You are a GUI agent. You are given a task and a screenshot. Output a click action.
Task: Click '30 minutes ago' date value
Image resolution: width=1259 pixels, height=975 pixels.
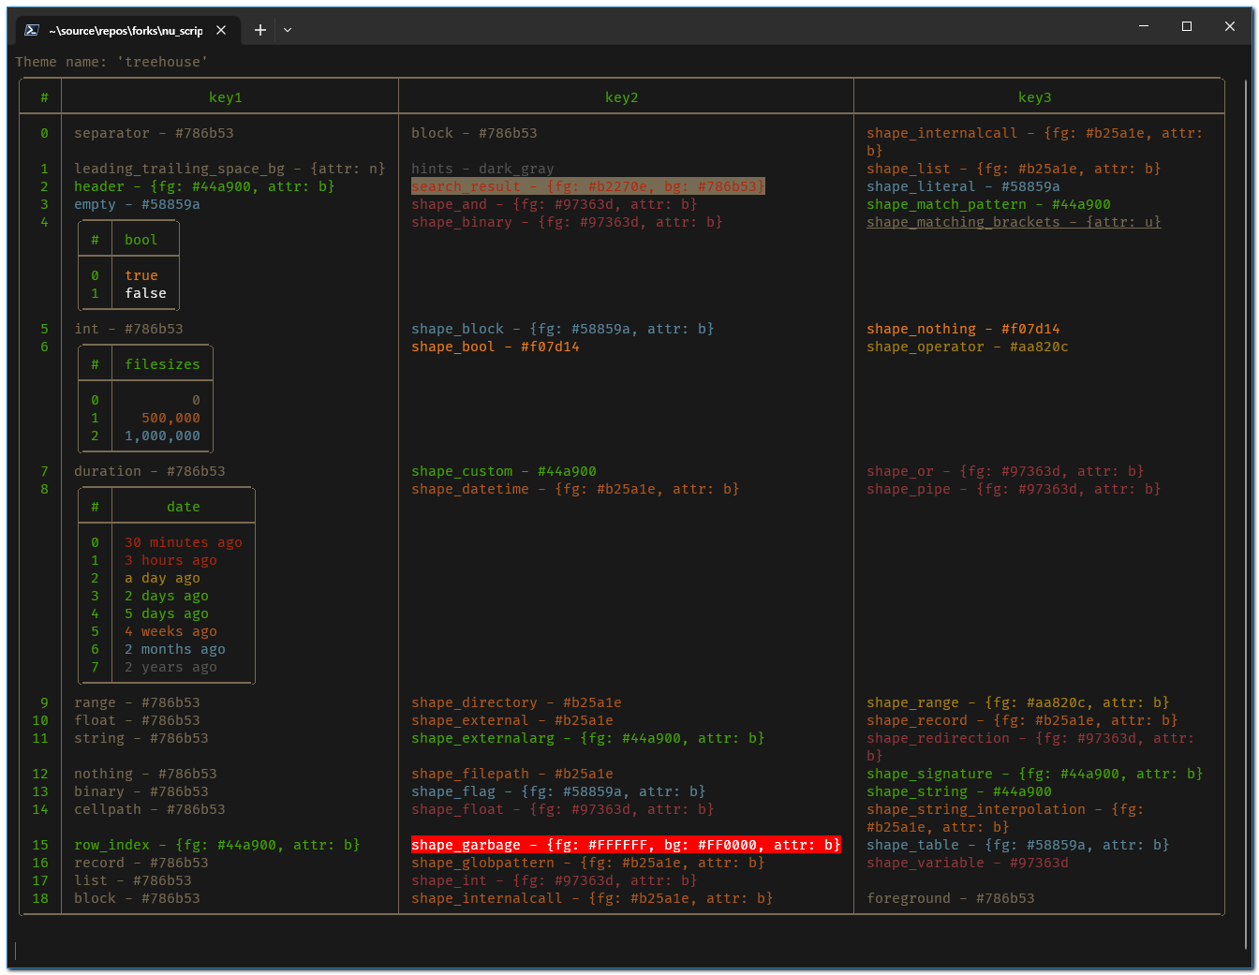[184, 542]
